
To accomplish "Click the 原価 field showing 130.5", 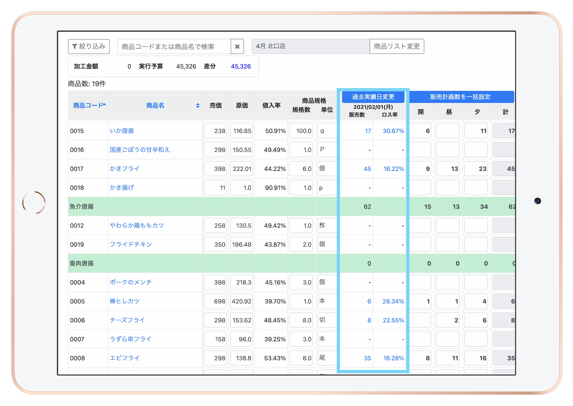I will (242, 225).
